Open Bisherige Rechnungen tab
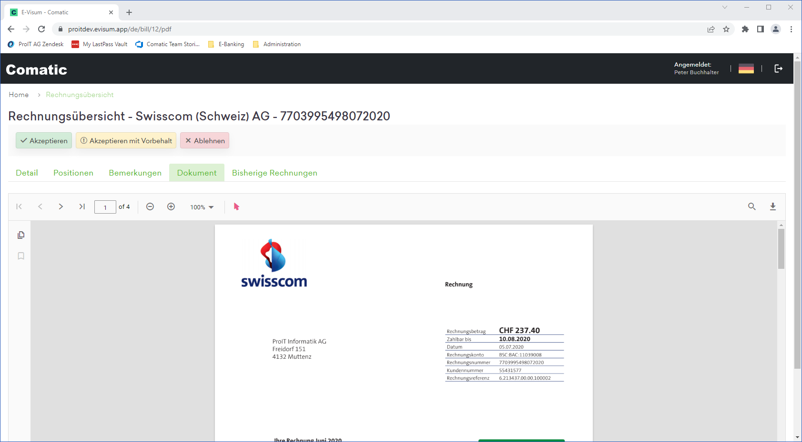802x442 pixels. (274, 173)
